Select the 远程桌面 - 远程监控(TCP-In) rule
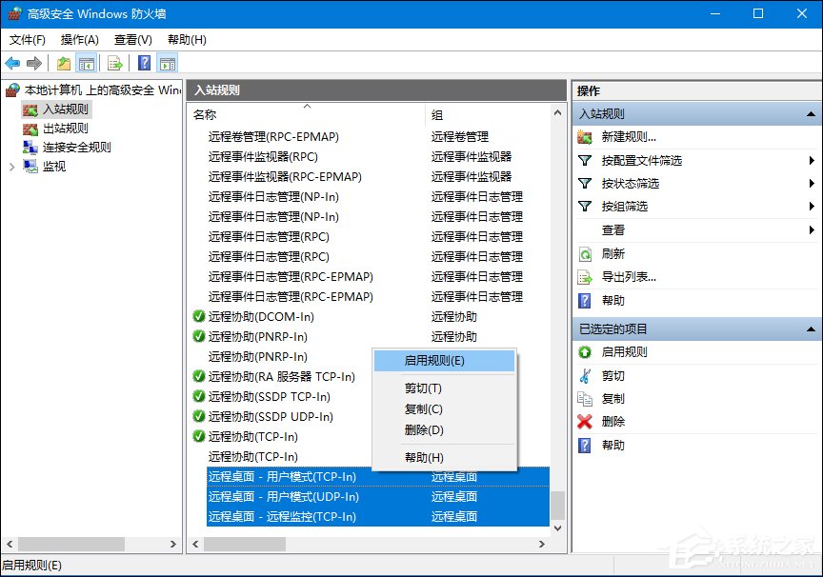This screenshot has height=577, width=823. click(x=276, y=516)
